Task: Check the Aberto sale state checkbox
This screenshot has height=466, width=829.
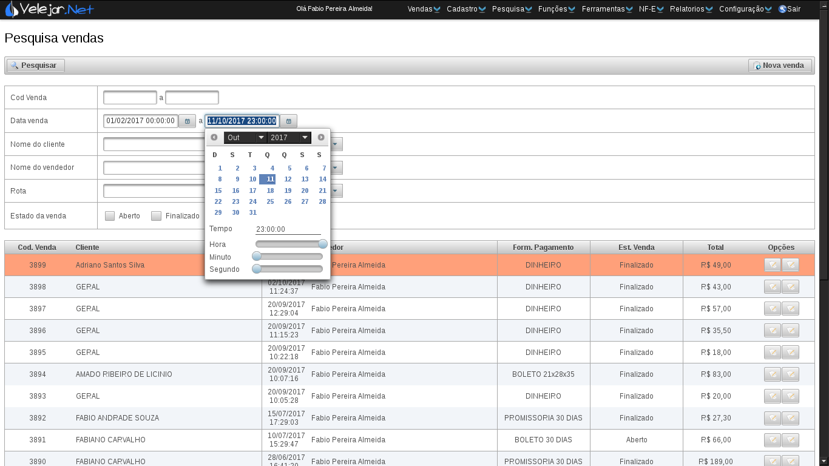Action: coord(110,216)
